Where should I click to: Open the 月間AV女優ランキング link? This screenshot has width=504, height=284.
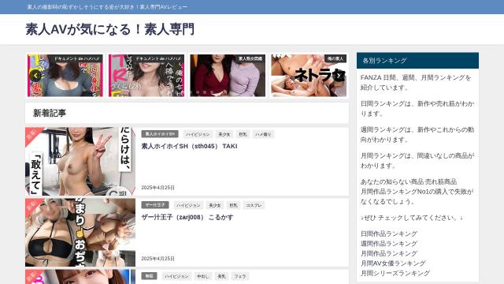coord(393,263)
